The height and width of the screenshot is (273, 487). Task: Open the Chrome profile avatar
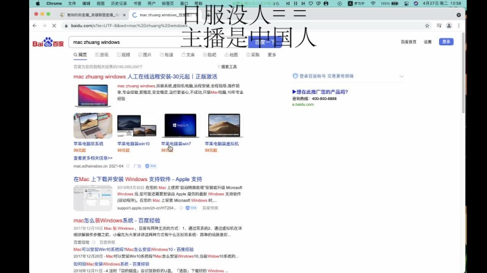click(449, 26)
